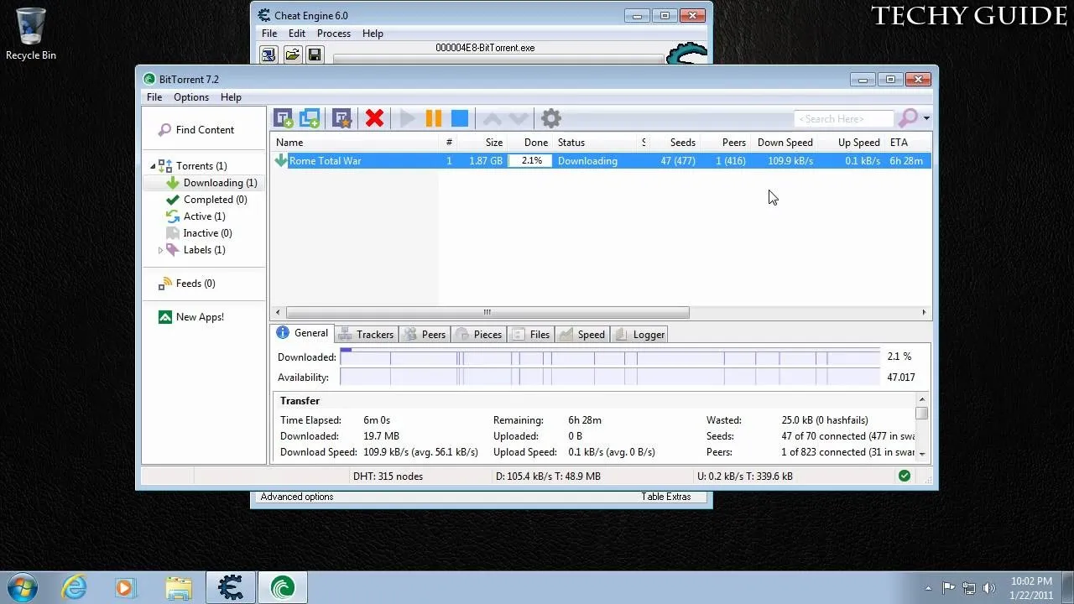Click DHT: 315 nodes in status bar
The width and height of the screenshot is (1074, 604).
click(388, 476)
